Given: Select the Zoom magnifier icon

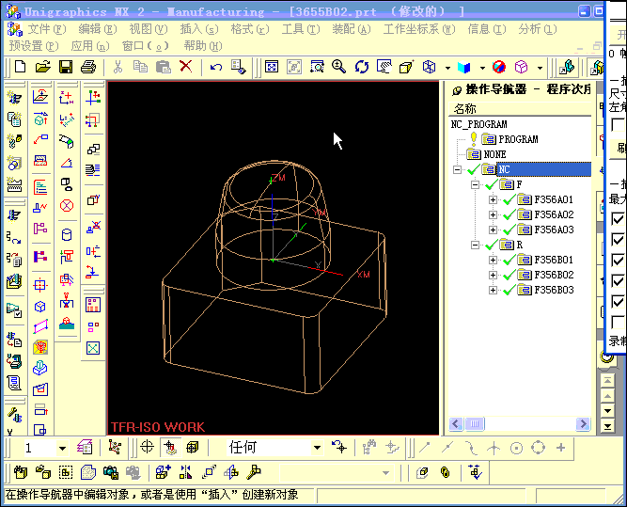Looking at the screenshot, I should coord(338,67).
